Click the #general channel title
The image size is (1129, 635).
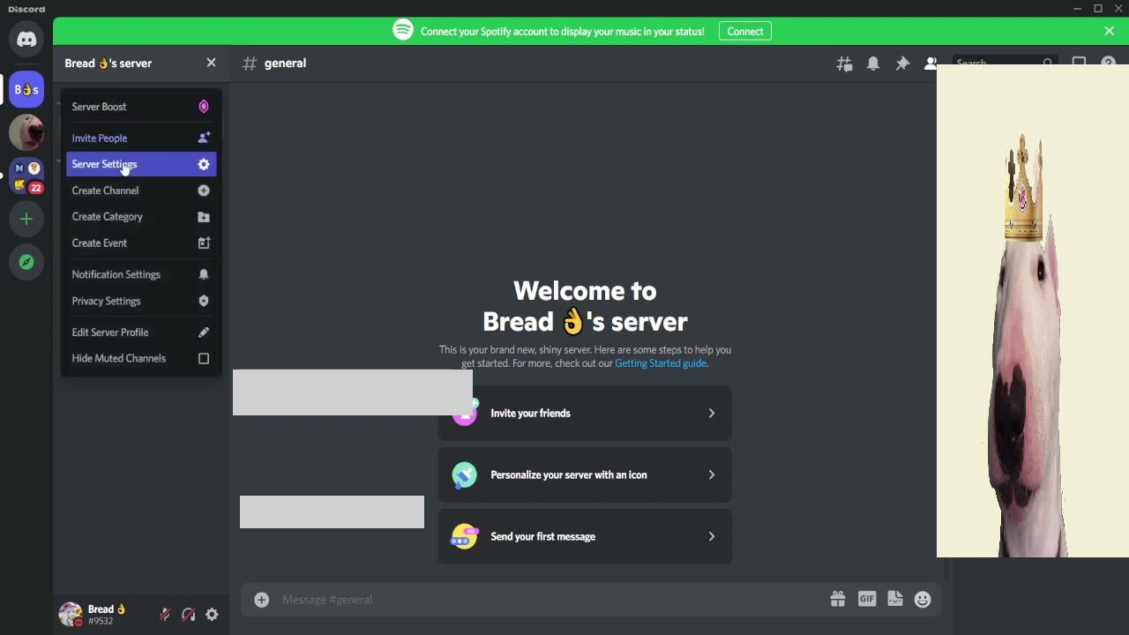coord(285,63)
